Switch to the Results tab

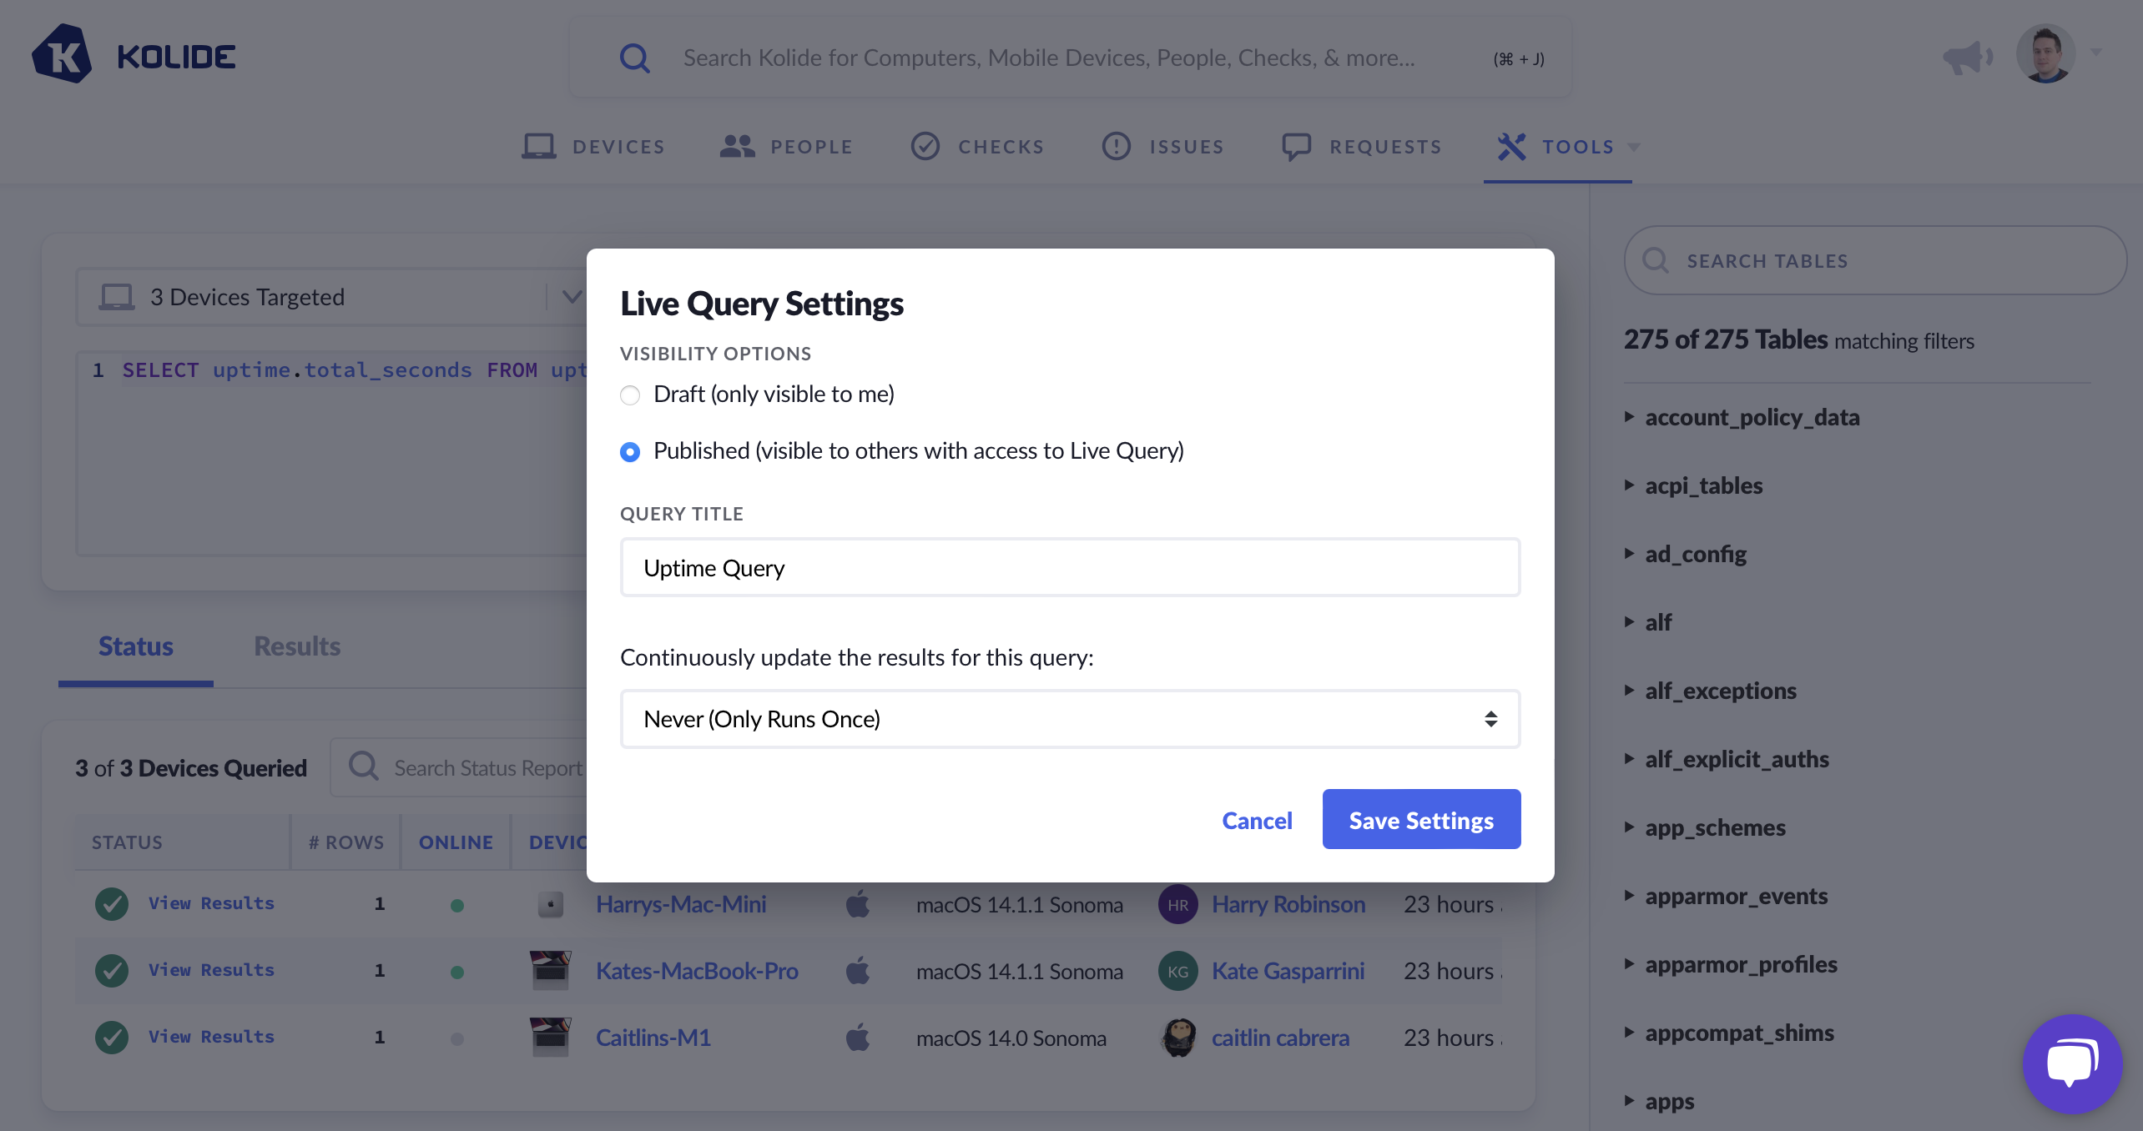pos(296,646)
